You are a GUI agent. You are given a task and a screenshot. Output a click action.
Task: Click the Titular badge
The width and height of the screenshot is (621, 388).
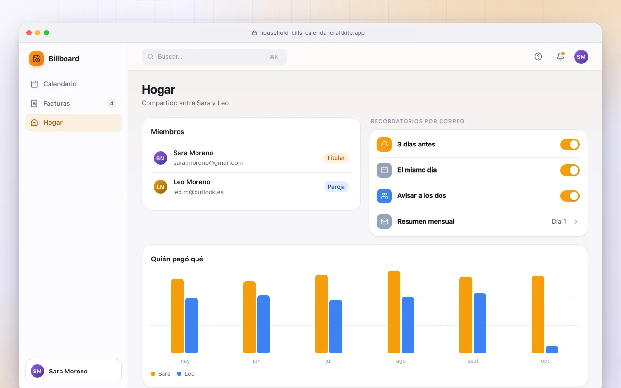336,158
